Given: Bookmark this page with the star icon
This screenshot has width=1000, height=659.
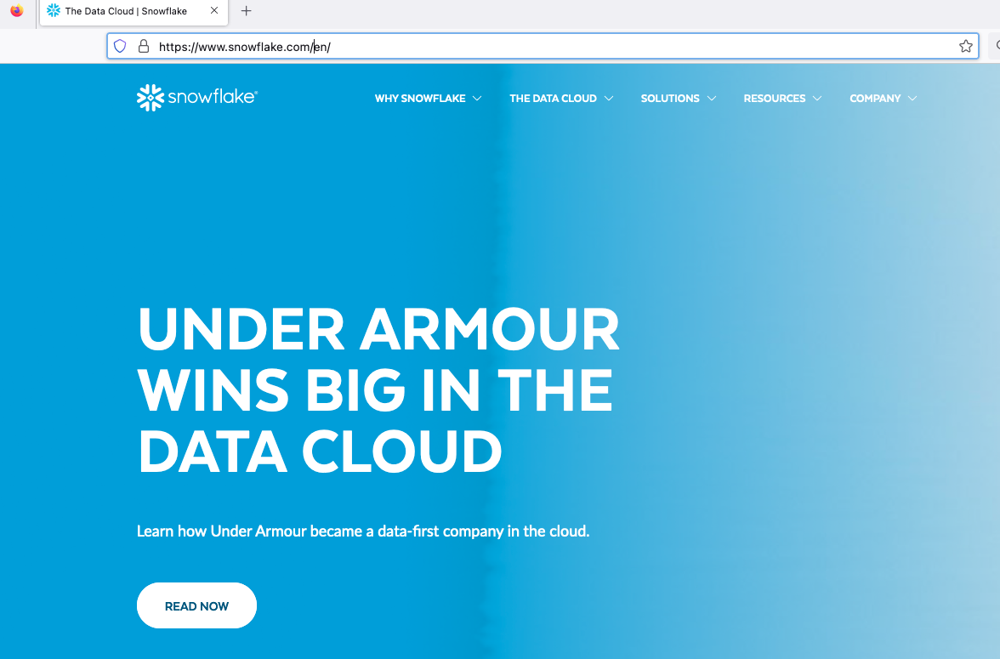Looking at the screenshot, I should (966, 46).
